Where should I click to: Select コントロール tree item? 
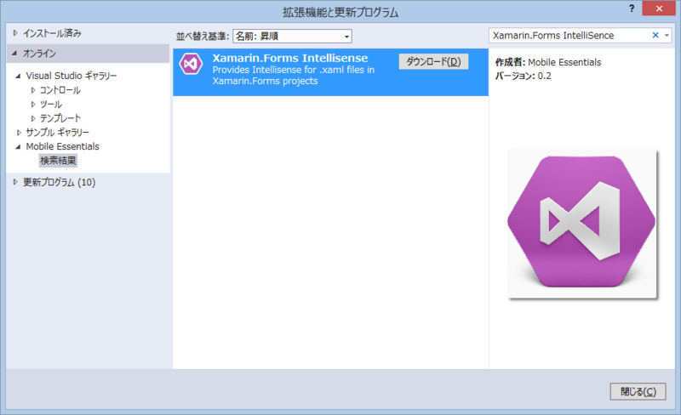click(x=60, y=90)
